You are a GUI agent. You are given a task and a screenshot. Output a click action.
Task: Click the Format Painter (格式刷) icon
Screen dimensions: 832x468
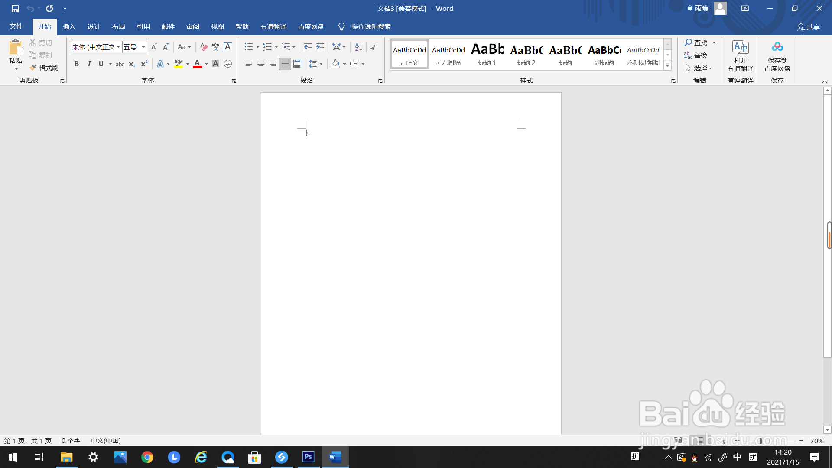pyautogui.click(x=33, y=68)
